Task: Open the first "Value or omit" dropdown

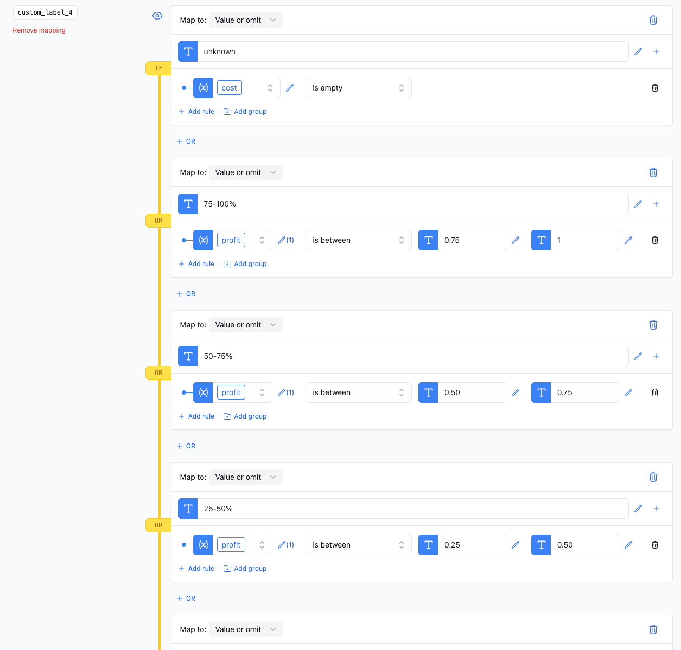Action: click(245, 20)
